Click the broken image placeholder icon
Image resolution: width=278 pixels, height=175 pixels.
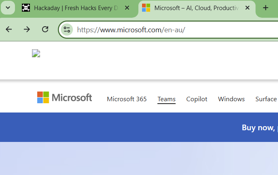(x=36, y=54)
